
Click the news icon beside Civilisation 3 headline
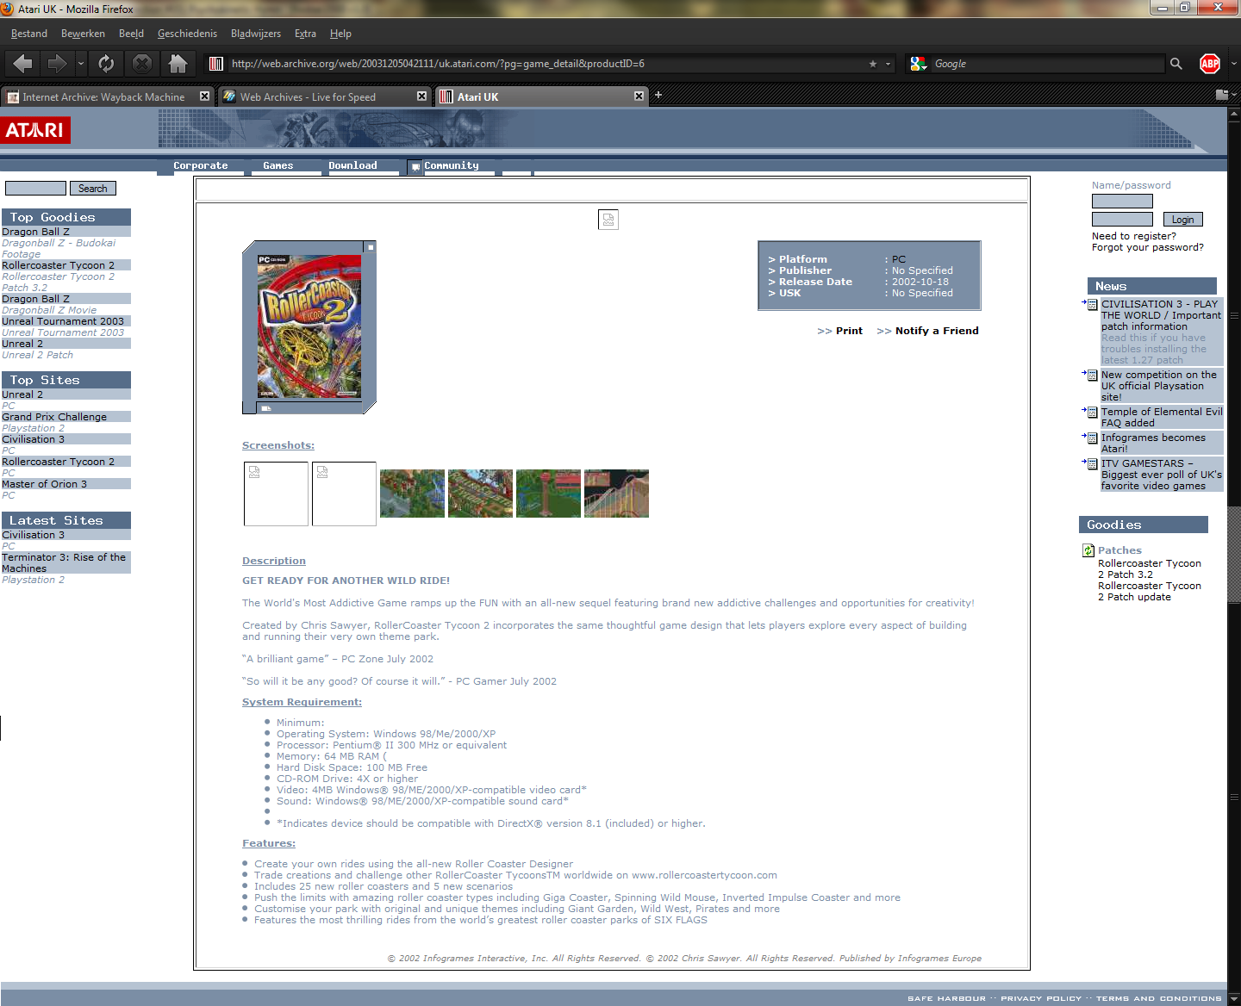(1092, 304)
